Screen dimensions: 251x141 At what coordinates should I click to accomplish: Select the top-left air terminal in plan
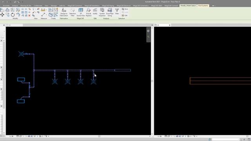pos(21,54)
